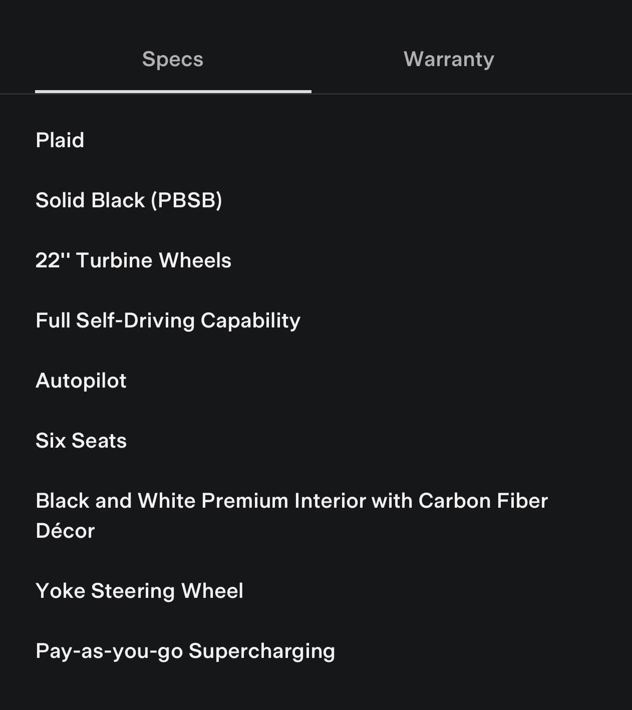Click the word Steering

(x=133, y=591)
